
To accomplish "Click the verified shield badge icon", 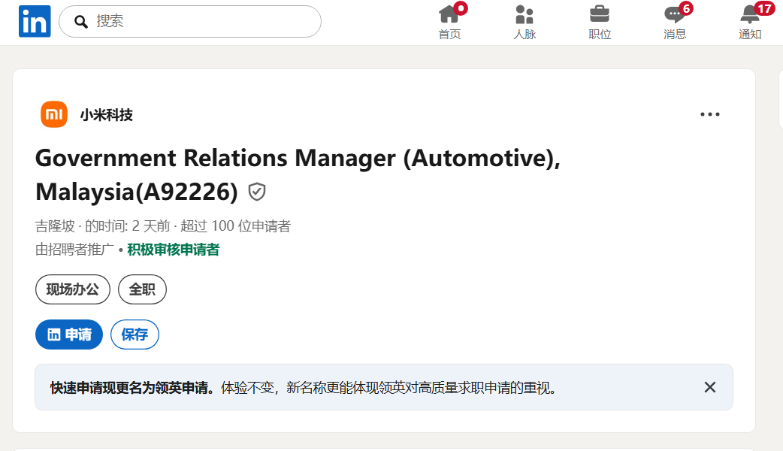I will click(x=257, y=192).
